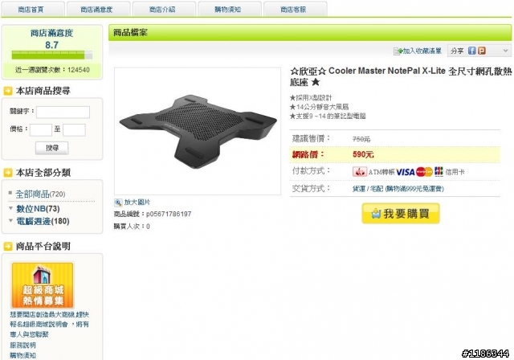
Task: Click the 加入收藏清單 icon
Action: 398,51
